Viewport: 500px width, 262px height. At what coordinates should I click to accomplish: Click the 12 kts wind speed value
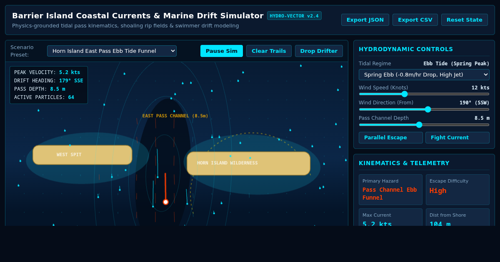pos(480,88)
